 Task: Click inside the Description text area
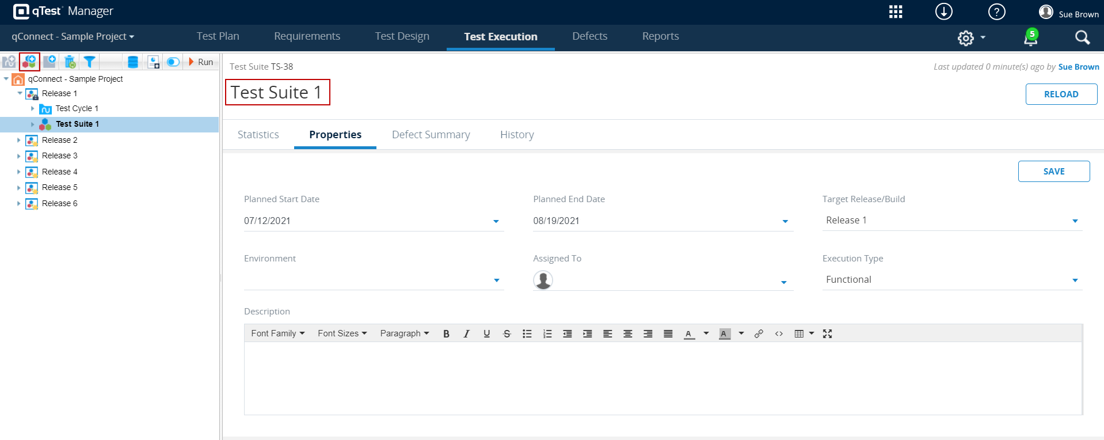(662, 378)
